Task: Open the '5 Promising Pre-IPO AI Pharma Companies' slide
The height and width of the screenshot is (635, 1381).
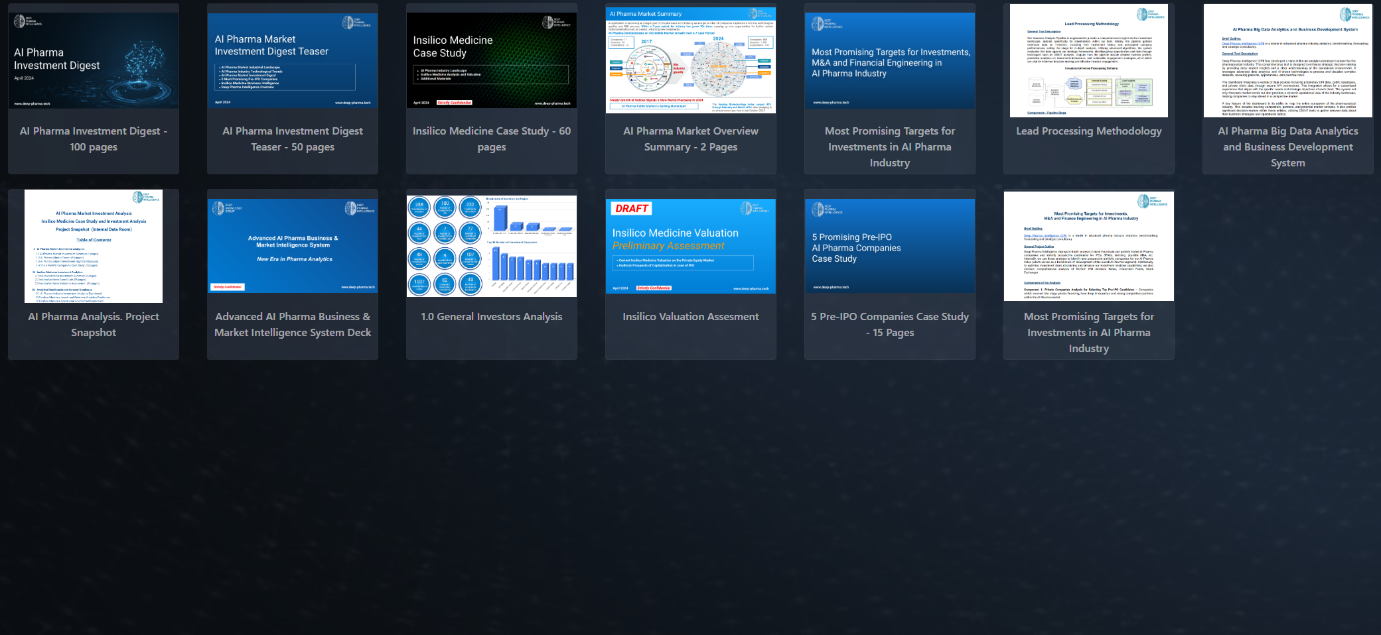Action: [890, 246]
